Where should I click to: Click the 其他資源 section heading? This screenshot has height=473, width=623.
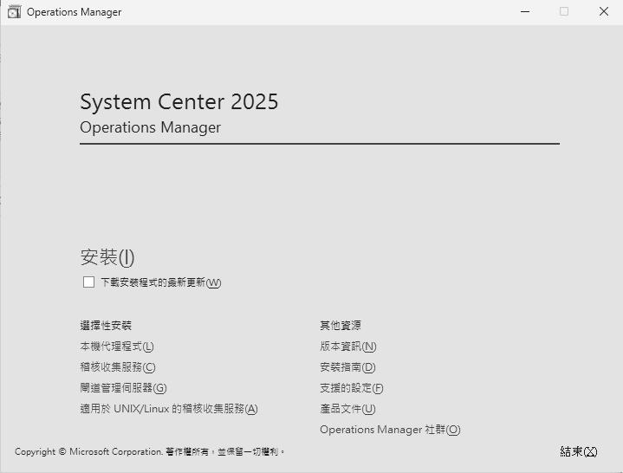point(341,326)
